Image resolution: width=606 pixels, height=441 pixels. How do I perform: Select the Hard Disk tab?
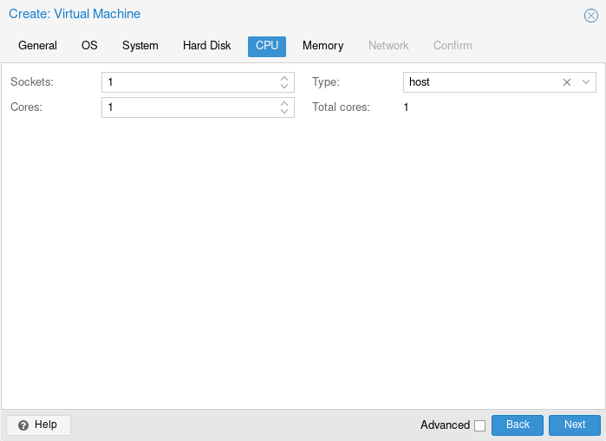tap(206, 46)
